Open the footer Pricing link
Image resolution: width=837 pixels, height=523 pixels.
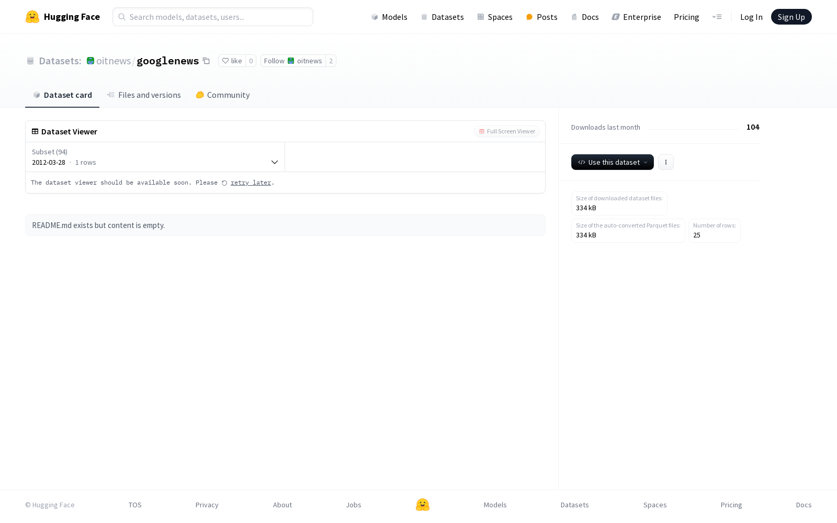[731, 505]
